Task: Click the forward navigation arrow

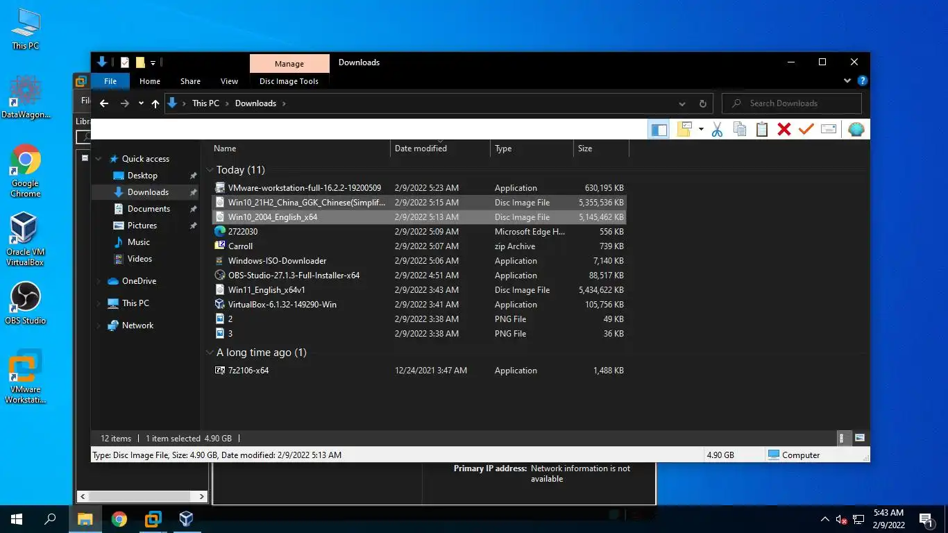Action: click(125, 103)
